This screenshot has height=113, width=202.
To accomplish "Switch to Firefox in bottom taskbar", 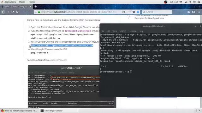I will click(x=19, y=110).
